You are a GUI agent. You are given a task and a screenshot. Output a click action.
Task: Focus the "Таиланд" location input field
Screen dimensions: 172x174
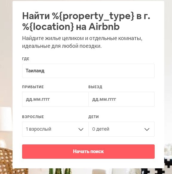click(88, 71)
